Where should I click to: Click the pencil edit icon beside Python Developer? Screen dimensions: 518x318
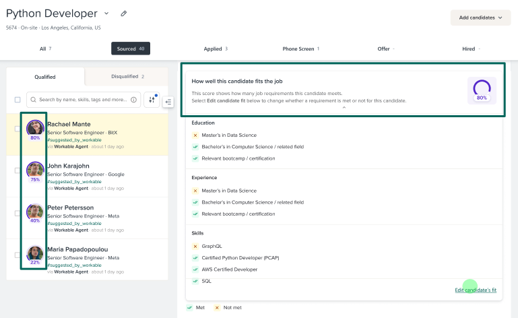(x=123, y=13)
